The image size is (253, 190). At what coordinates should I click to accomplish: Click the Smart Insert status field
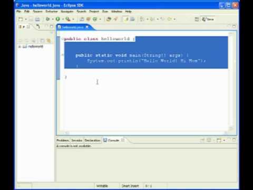(130, 186)
